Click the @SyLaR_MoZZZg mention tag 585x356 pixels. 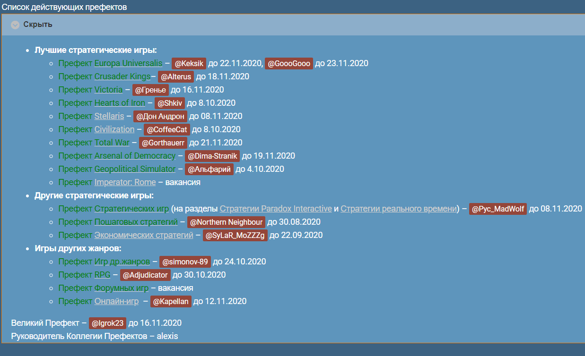(235, 235)
